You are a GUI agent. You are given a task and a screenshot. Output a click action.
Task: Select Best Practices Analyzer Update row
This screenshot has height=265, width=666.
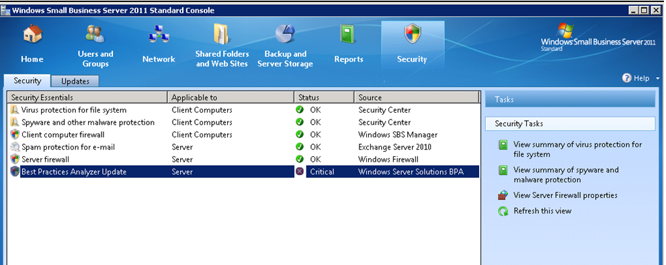[x=244, y=172]
